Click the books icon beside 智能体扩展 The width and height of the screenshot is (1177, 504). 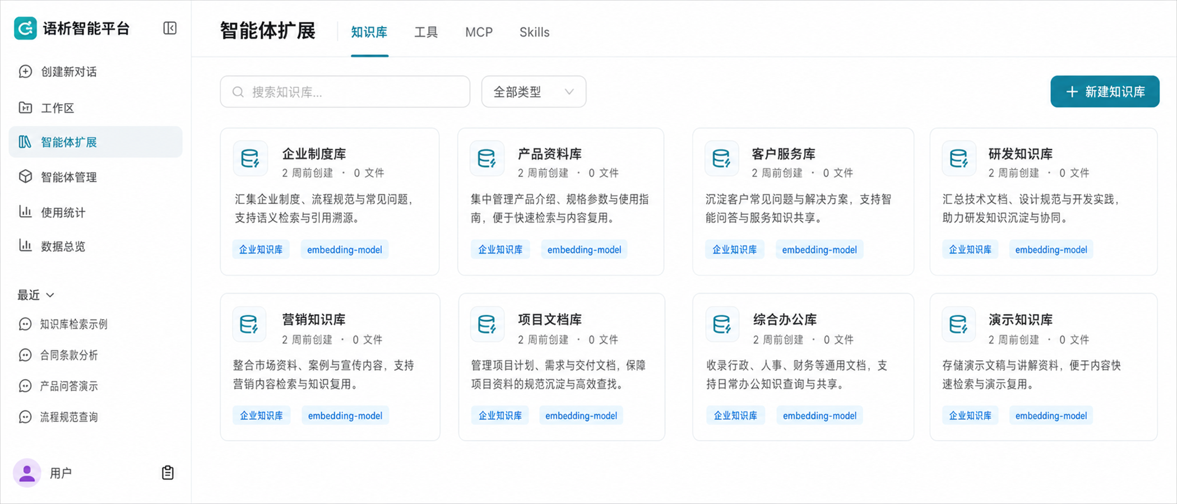(x=25, y=142)
